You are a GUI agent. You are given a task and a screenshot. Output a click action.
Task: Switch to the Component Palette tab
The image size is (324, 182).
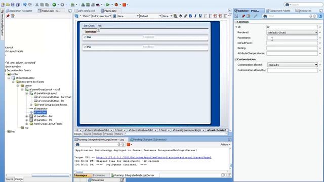pyautogui.click(x=278, y=11)
